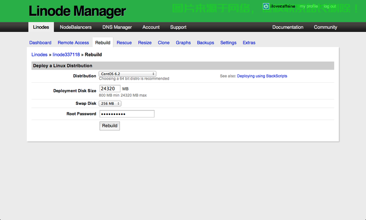The image size is (366, 220).
Task: Click the Deploy a Linux Distribution header
Action: tap(183, 66)
